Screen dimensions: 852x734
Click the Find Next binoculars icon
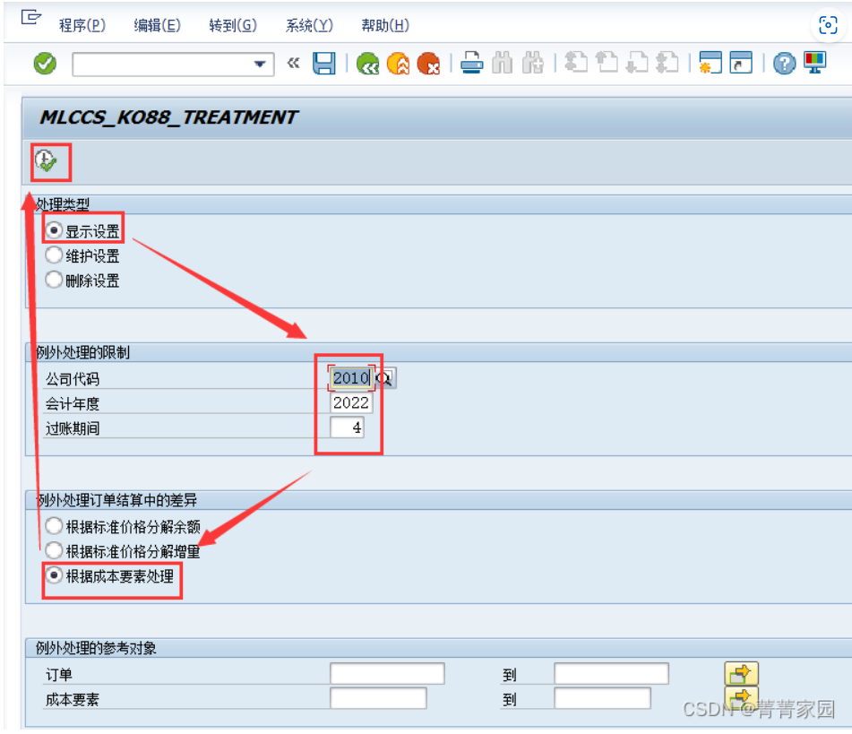[x=533, y=63]
